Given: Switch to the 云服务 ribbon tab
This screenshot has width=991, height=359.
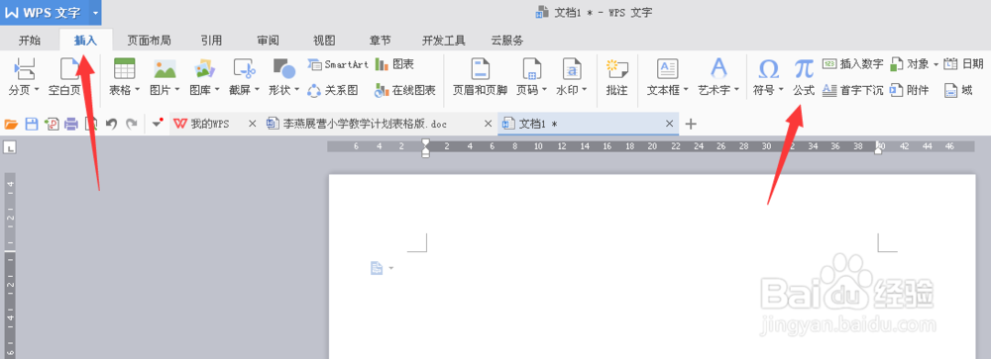Looking at the screenshot, I should pos(507,41).
